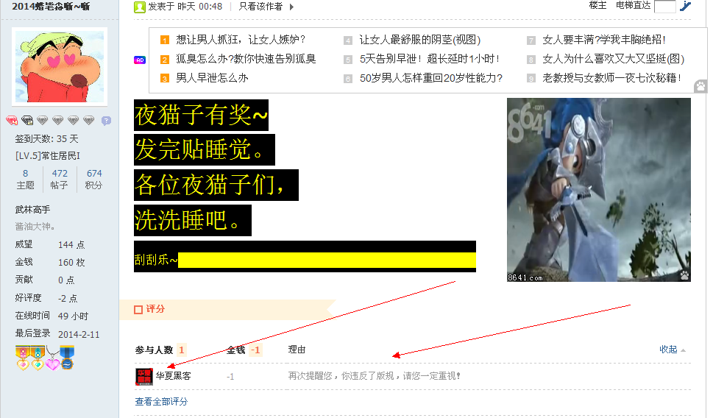The image size is (713, 418).
Task: Open ad link 男人早泄怎么办
Action: [x=213, y=78]
